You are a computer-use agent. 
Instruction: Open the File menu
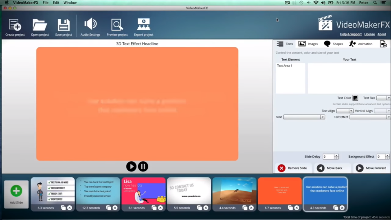(45, 2)
